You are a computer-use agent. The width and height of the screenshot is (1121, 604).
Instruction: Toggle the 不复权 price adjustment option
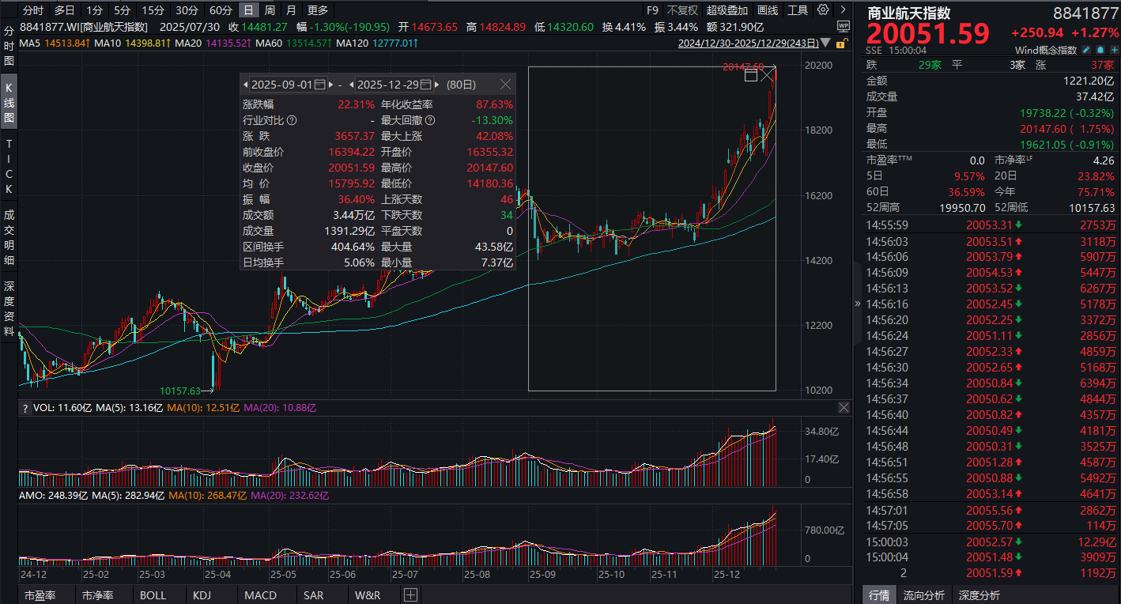click(682, 10)
